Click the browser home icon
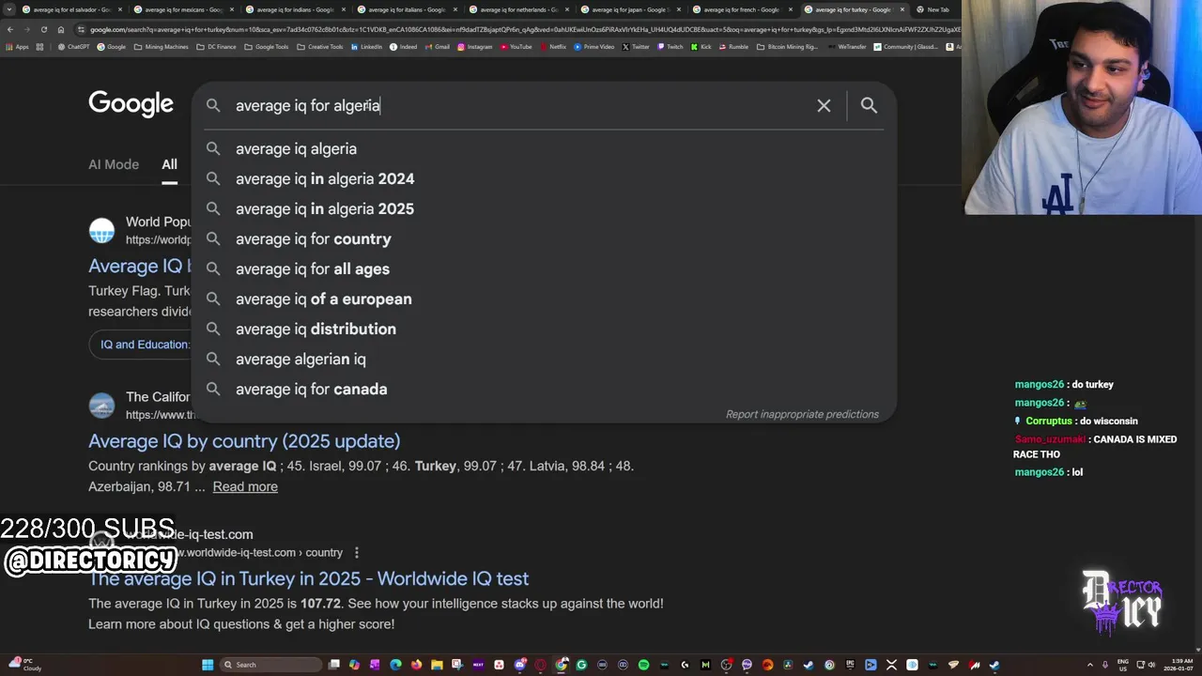Image resolution: width=1202 pixels, height=676 pixels. coord(60,29)
